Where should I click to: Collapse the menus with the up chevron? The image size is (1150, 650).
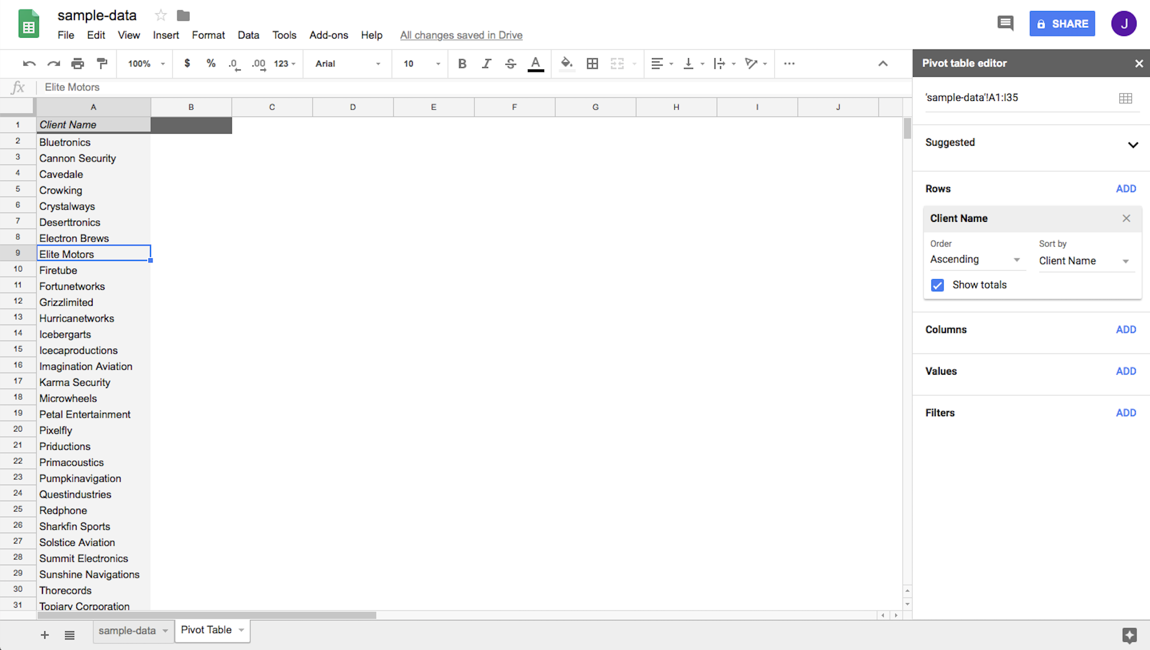click(883, 64)
